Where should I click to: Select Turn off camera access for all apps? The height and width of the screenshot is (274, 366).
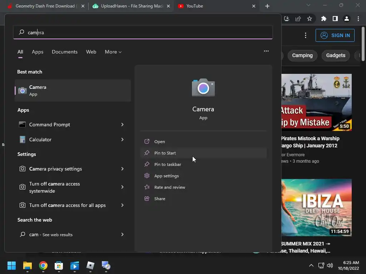click(73, 205)
